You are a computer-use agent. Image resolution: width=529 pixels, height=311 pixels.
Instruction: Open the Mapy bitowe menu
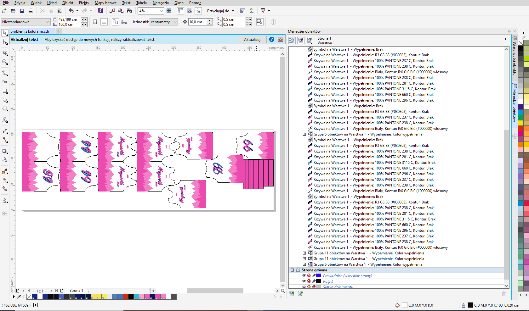(105, 3)
